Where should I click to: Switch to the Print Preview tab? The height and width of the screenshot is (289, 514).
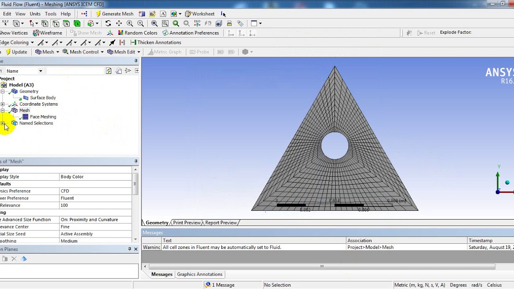[187, 223]
